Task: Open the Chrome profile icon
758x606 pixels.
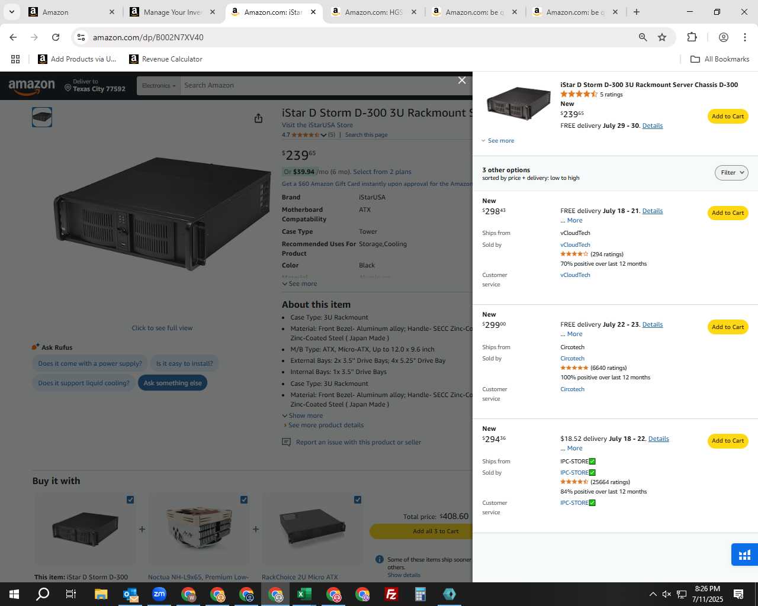Action: 723,37
